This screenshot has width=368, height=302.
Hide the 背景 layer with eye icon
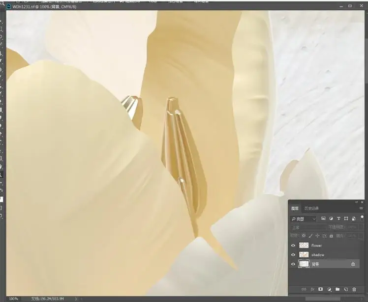click(293, 264)
